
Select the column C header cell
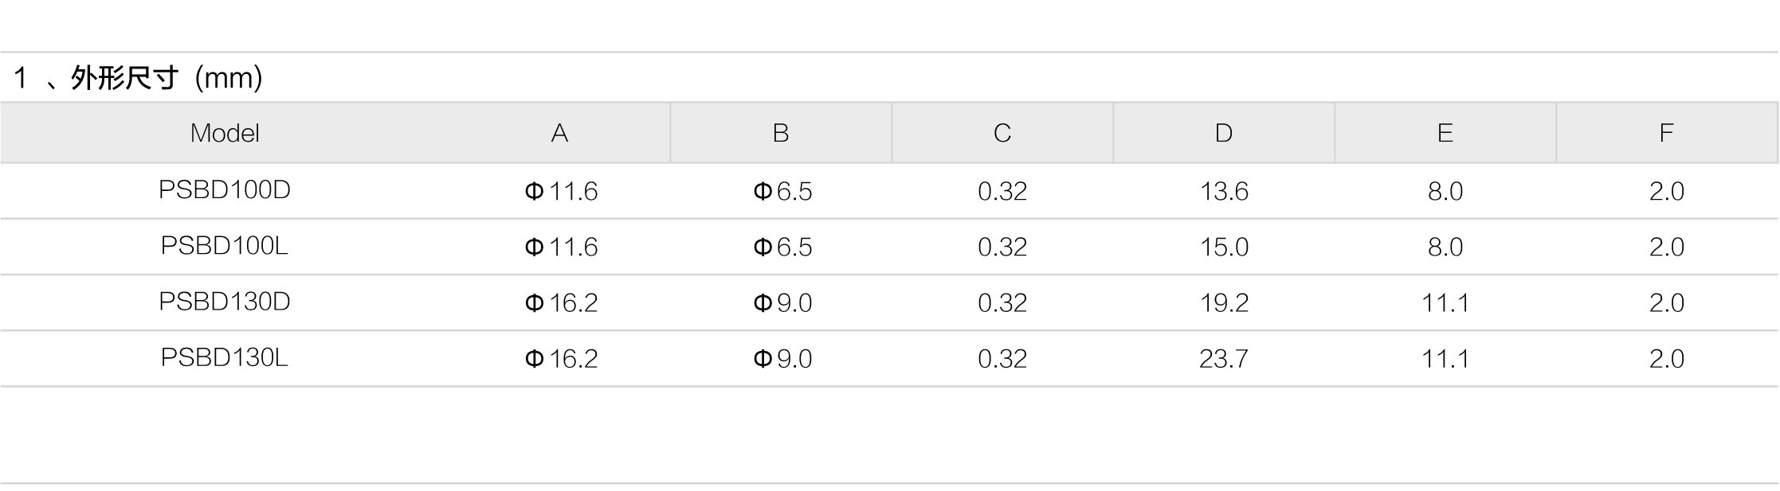tap(1002, 133)
